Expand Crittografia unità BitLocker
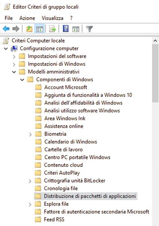The height and width of the screenshot is (226, 159). (x=30, y=181)
